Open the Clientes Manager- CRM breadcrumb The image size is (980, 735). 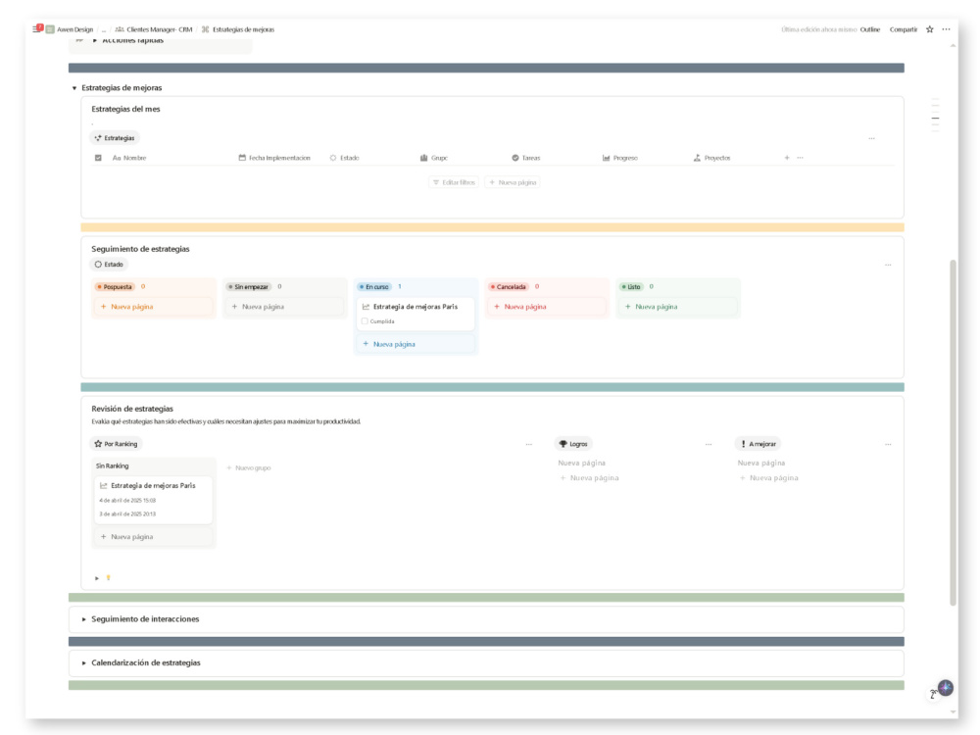pyautogui.click(x=154, y=29)
